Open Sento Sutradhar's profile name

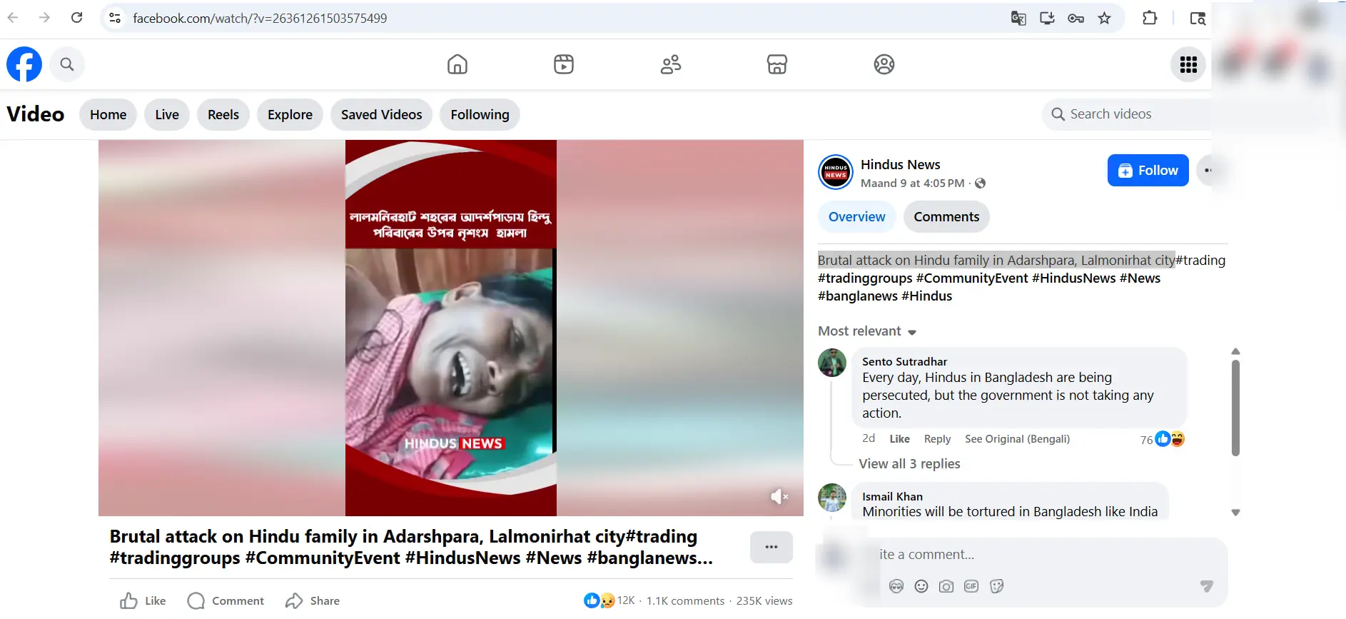(905, 361)
